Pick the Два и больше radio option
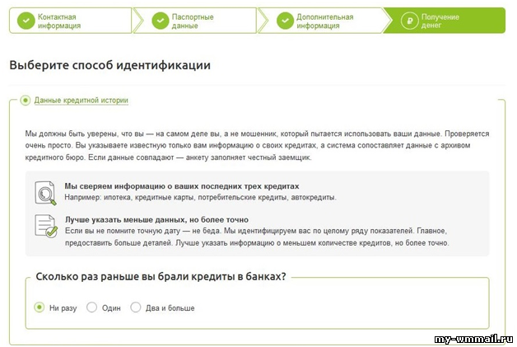Screen dimensions: 517x347 (136, 307)
